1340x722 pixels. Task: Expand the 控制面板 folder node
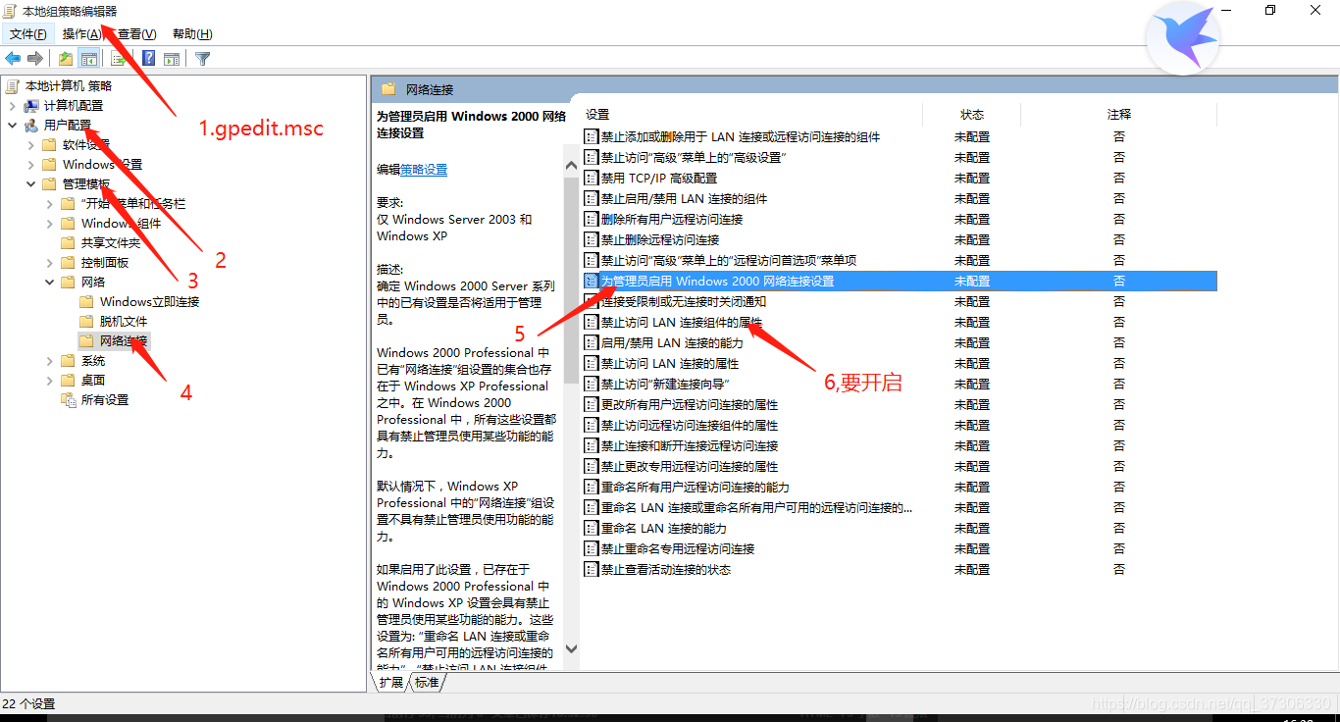point(49,262)
